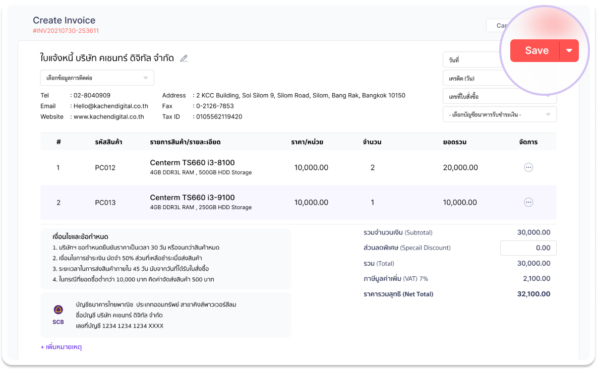Click the Special Discount input field
The height and width of the screenshot is (369, 597).
point(528,248)
